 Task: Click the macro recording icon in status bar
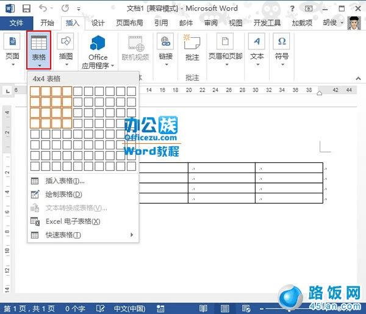coord(160,309)
